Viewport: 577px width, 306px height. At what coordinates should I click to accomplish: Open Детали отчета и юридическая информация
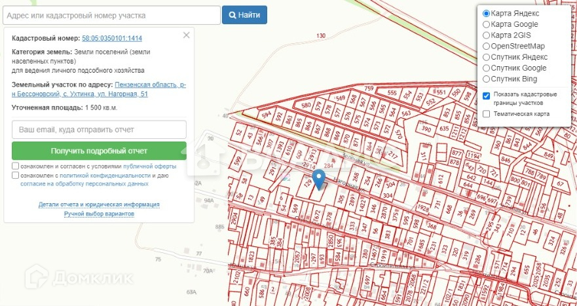tap(99, 204)
